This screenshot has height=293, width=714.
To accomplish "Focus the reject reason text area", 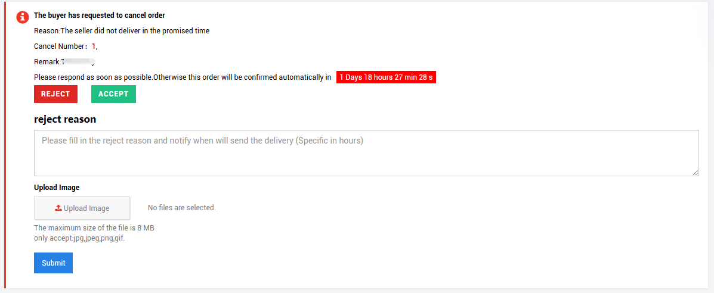I will (366, 153).
